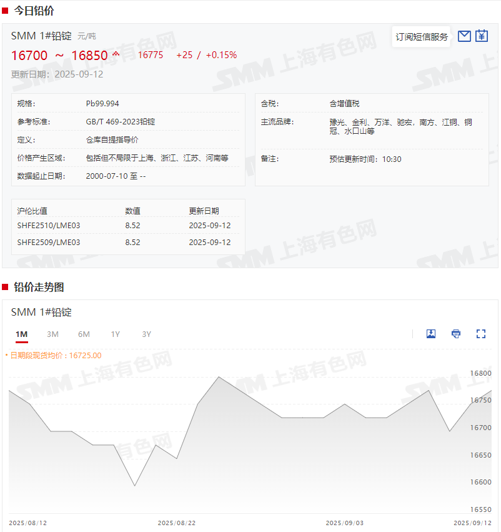Click the 2025/08/12 x-axis date label
The width and height of the screenshot is (501, 532).
point(27,523)
